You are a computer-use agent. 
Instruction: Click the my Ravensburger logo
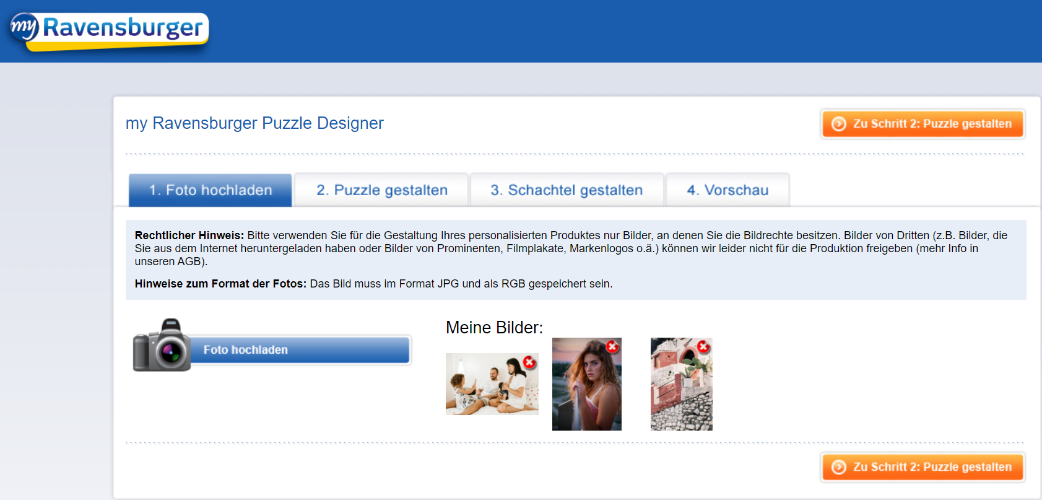[110, 30]
